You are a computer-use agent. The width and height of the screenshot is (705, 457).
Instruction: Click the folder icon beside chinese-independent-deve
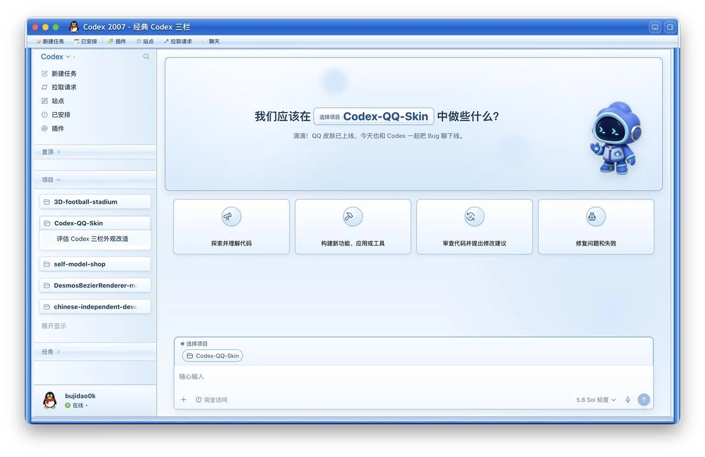(47, 306)
